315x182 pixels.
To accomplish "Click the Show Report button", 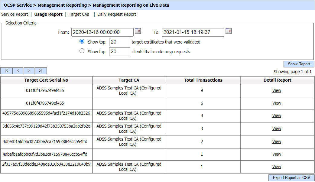I will [x=299, y=64].
